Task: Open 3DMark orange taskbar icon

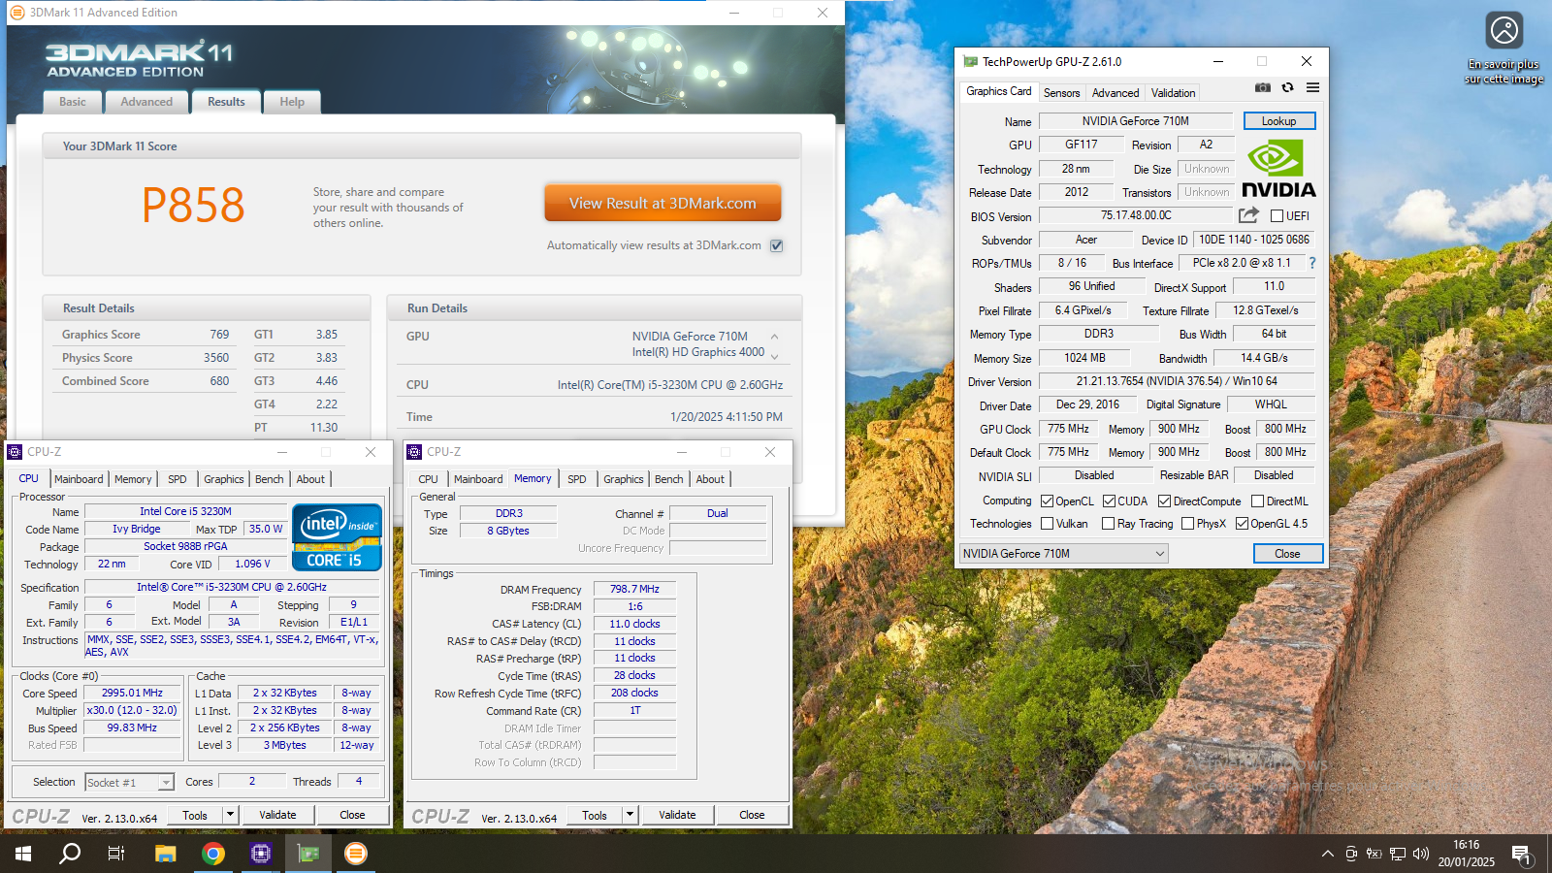Action: tap(356, 854)
